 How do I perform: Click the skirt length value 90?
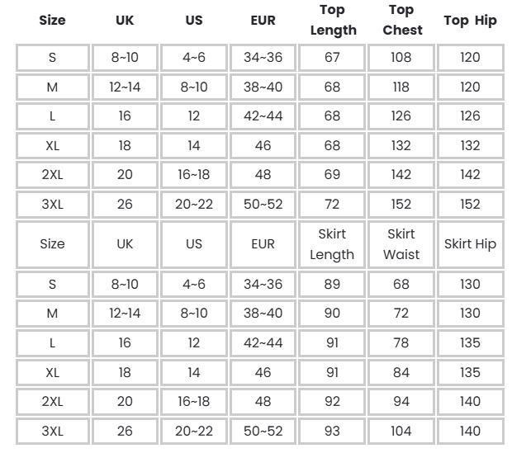pos(332,314)
